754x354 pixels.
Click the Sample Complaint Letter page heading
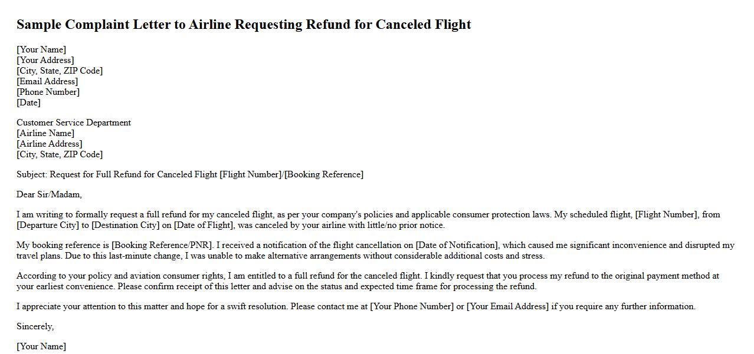(x=244, y=25)
